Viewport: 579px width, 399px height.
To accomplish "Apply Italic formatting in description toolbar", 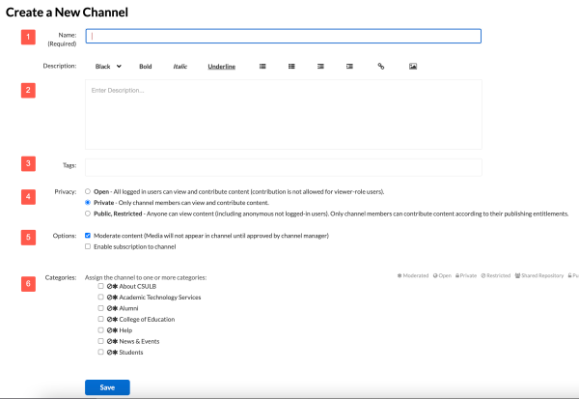I will [x=179, y=67].
